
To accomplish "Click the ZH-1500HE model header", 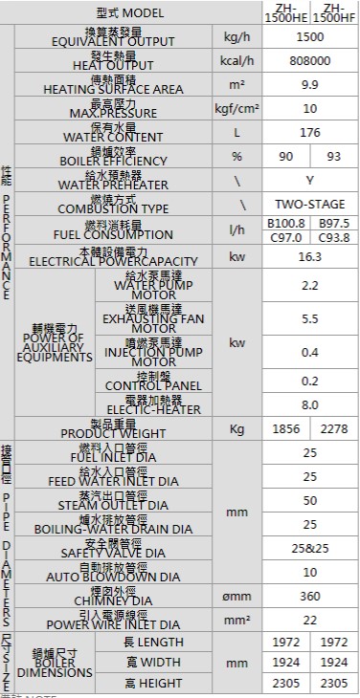I will click(x=286, y=13).
